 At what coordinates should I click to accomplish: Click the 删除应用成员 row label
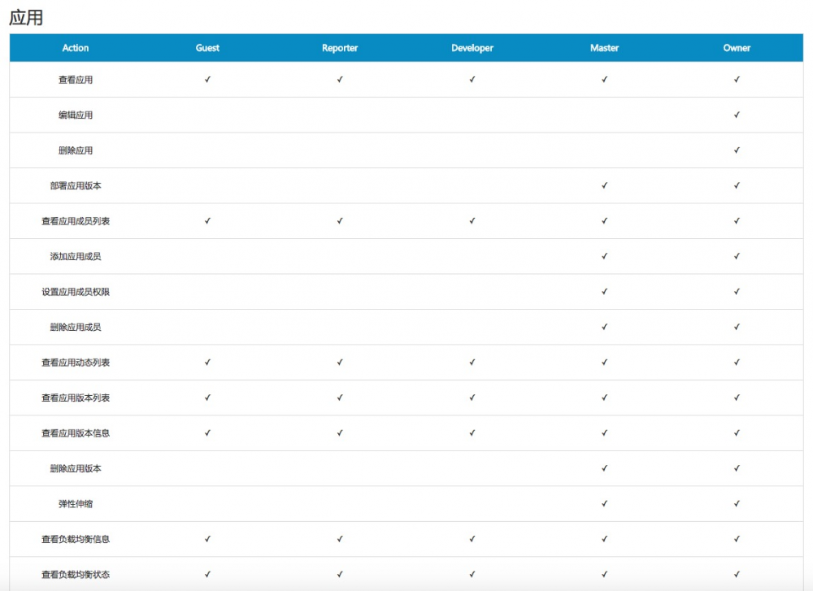pyautogui.click(x=76, y=327)
